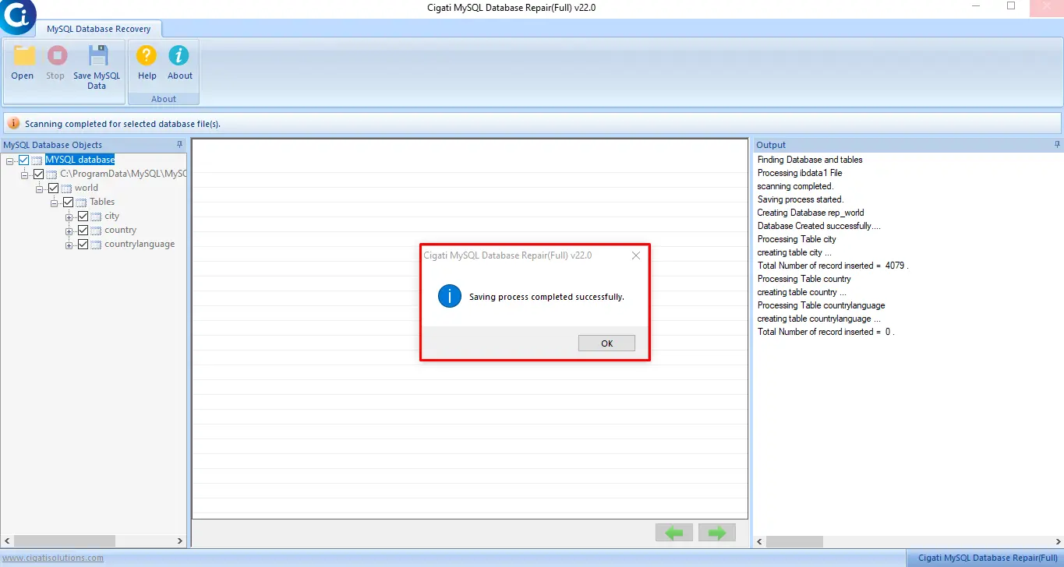Open www.cigatisolutions.com link

coord(52,558)
